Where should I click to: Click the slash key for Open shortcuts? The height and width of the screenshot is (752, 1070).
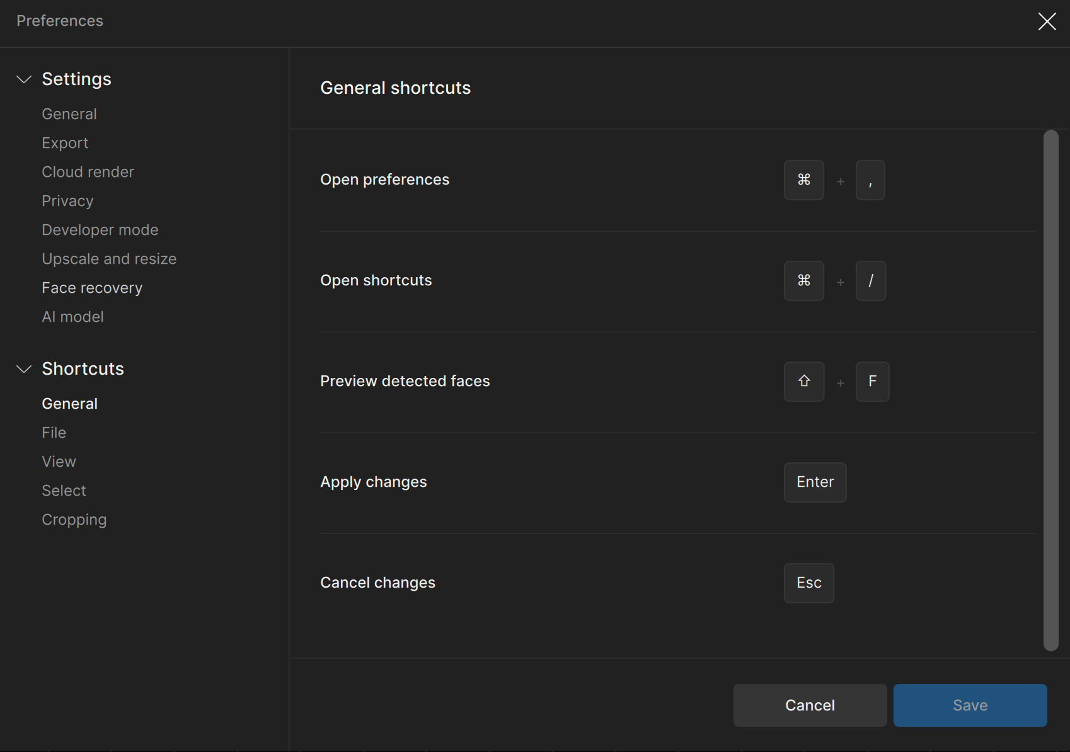[x=870, y=281]
